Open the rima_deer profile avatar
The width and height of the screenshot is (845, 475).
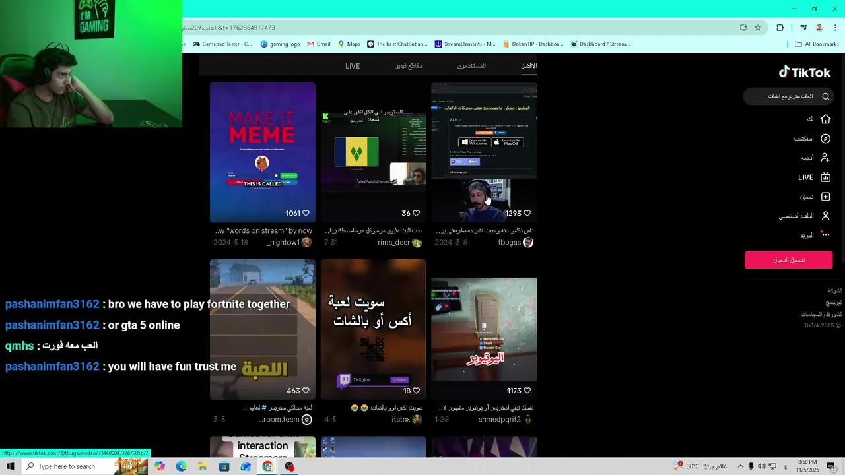coord(417,242)
